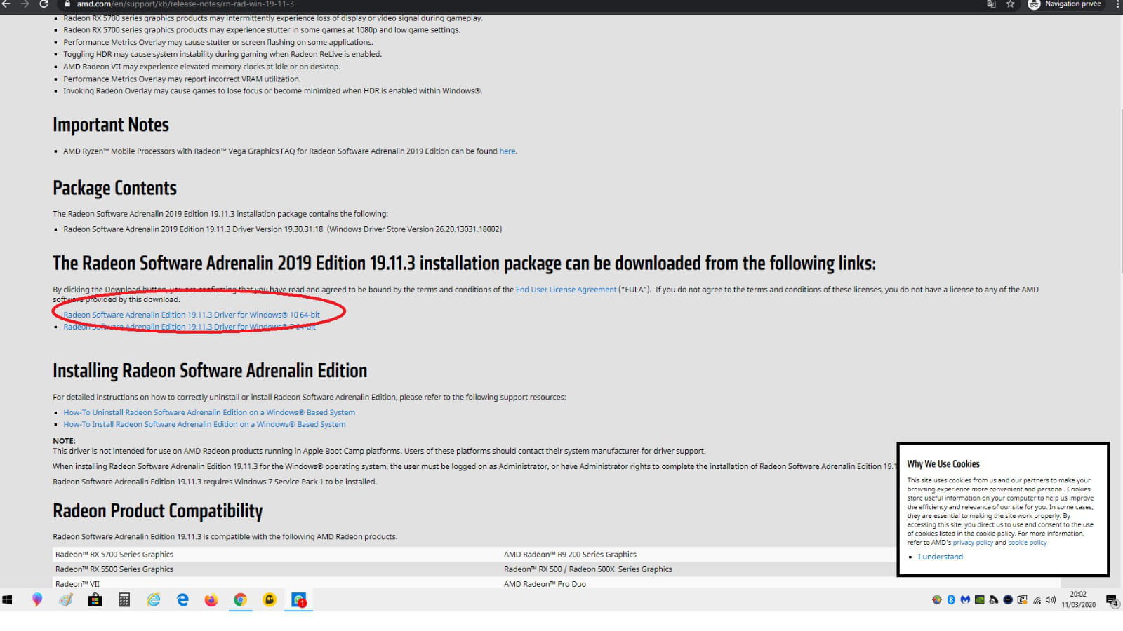
Task: Click the 'AMD Radeon™ R9 200 Series Graphics' cell
Action: pos(570,555)
